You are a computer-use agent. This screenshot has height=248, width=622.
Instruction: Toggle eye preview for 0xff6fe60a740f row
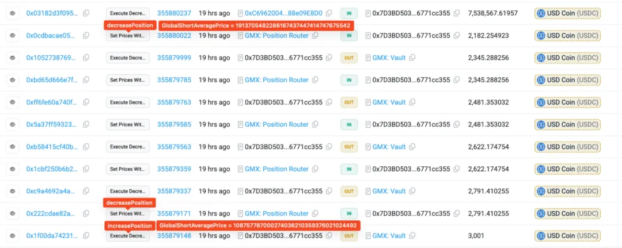coord(12,102)
